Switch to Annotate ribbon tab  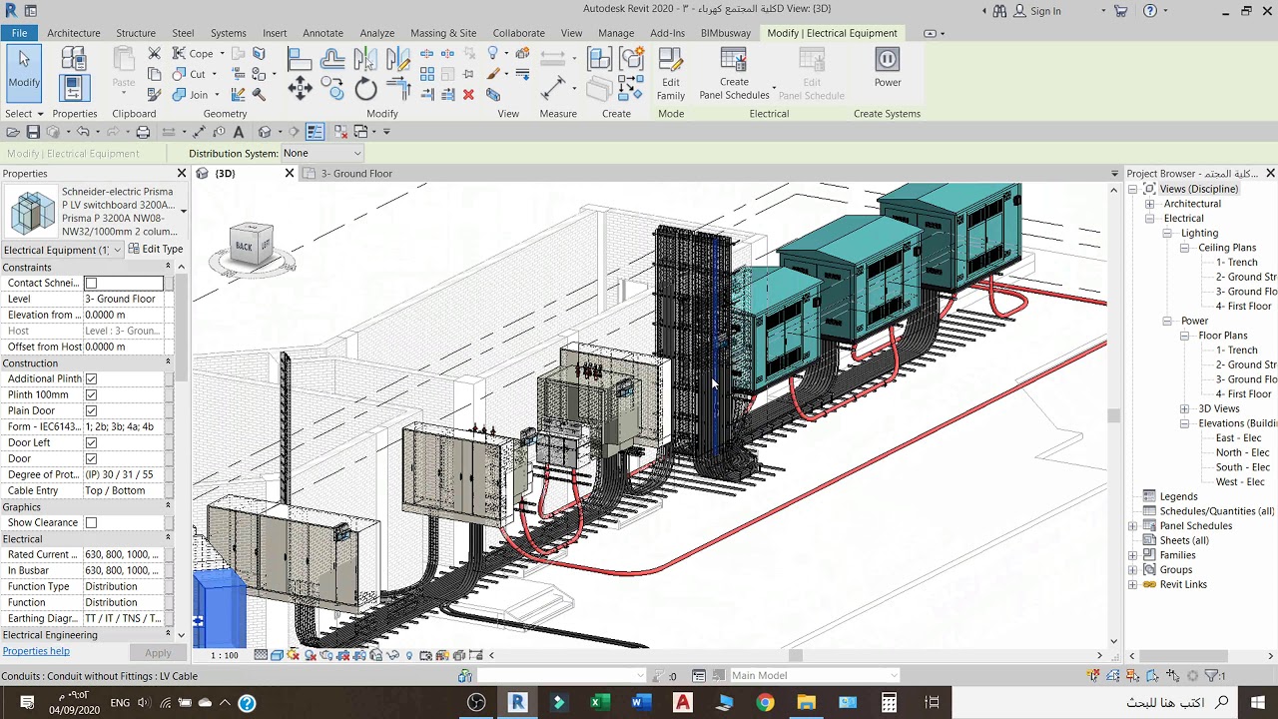click(322, 33)
